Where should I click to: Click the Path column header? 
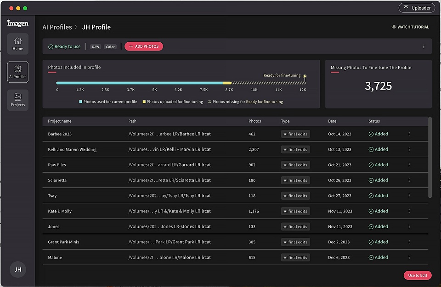[132, 121]
